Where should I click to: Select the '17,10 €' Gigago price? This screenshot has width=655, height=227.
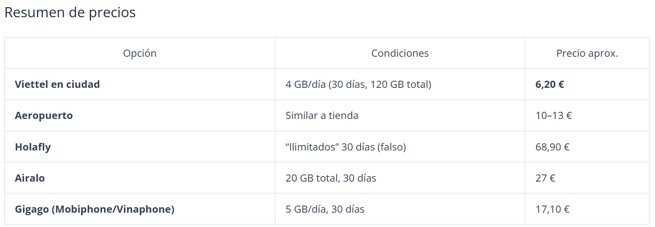click(x=553, y=209)
